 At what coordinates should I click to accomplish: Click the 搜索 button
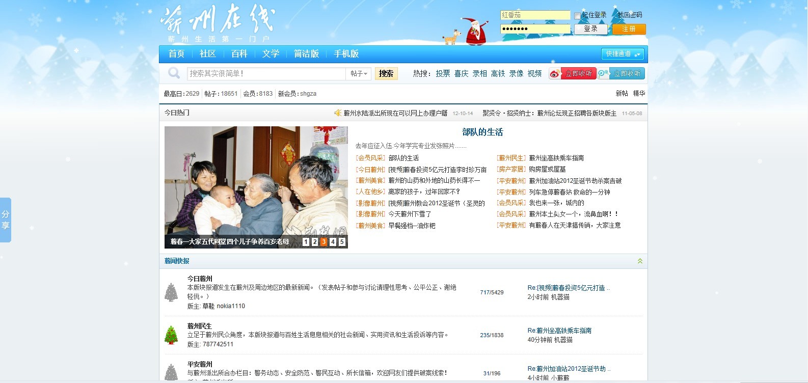click(x=386, y=74)
